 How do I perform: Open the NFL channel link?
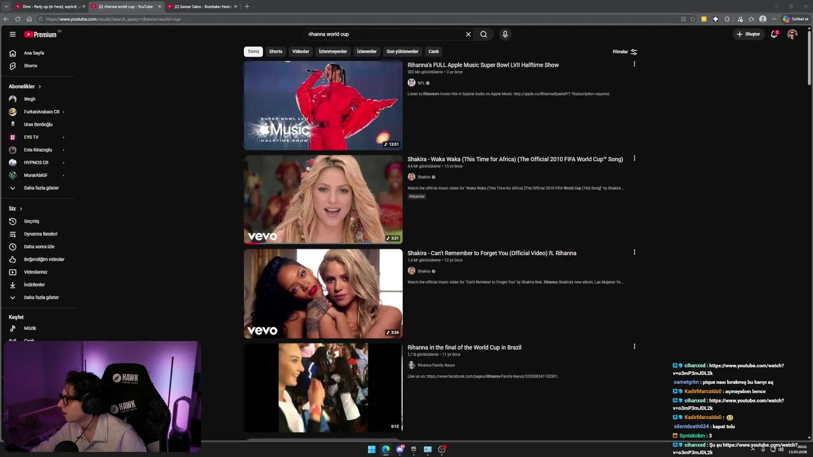[421, 83]
